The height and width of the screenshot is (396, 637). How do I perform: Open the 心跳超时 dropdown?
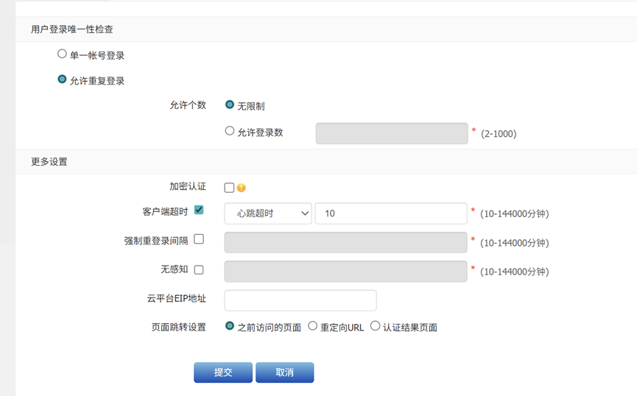(268, 213)
